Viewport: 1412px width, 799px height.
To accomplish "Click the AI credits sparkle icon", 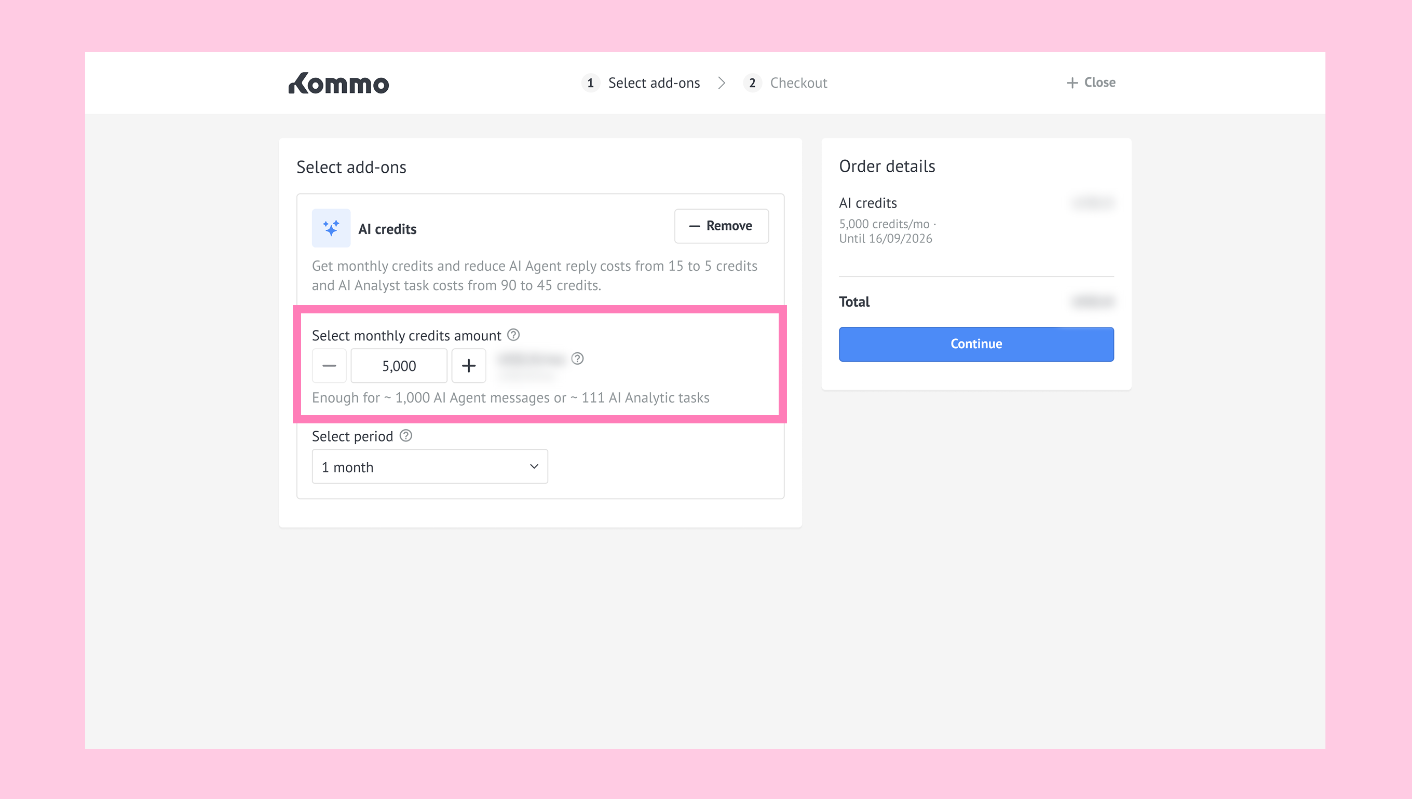I will pos(331,228).
